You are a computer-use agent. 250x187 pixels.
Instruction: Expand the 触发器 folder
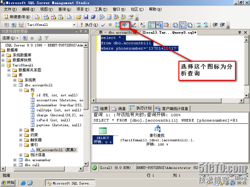click(21, 140)
